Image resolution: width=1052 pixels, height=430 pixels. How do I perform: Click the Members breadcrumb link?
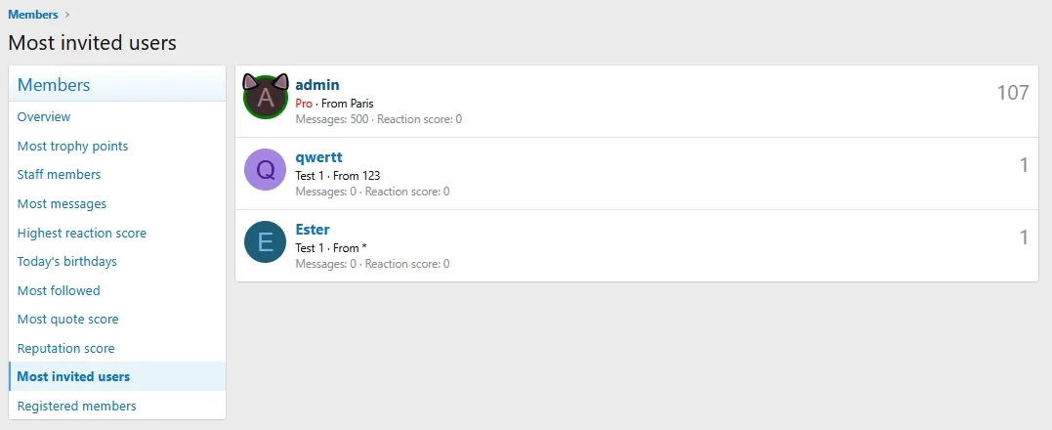(x=33, y=15)
